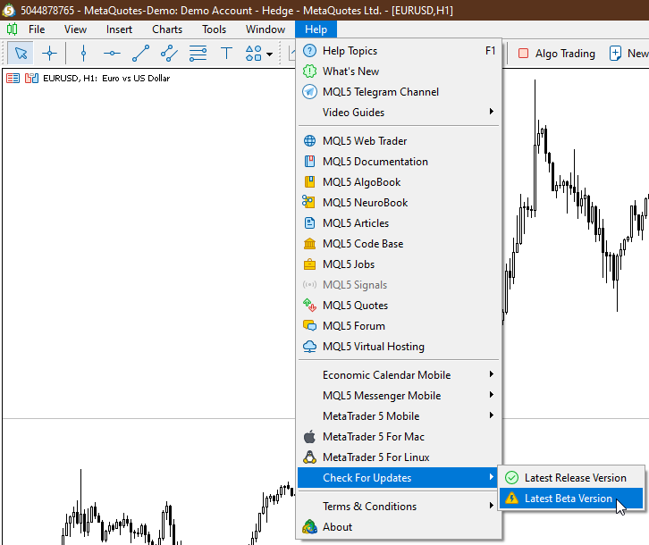Pick the Fibonacci retracement tool
Viewport: 649px width, 545px height.
pos(198,54)
